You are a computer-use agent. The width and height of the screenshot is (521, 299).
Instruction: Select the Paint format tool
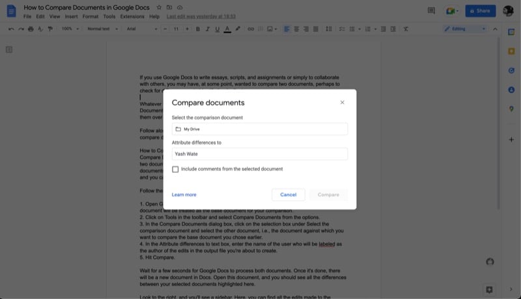coord(50,29)
